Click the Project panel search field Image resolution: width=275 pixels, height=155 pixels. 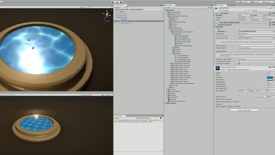point(190,7)
